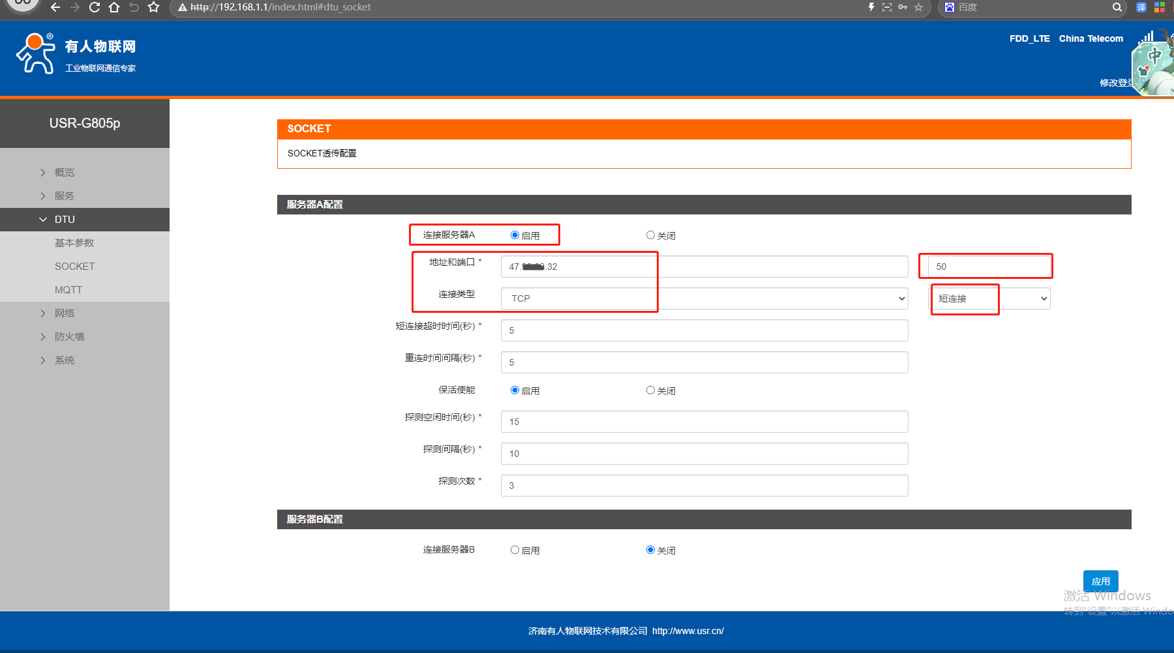Click the port field containing 50
Screen dimensions: 1174x653
[x=989, y=267]
